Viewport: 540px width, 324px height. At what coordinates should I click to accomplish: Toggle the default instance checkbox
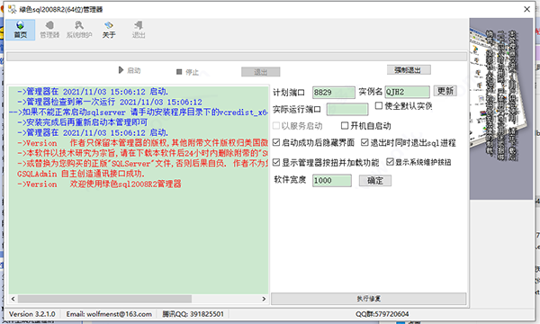tap(379, 105)
